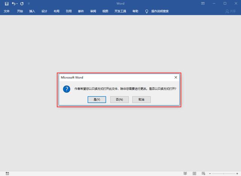Click the 操作说明搜索 search box

pos(160,11)
